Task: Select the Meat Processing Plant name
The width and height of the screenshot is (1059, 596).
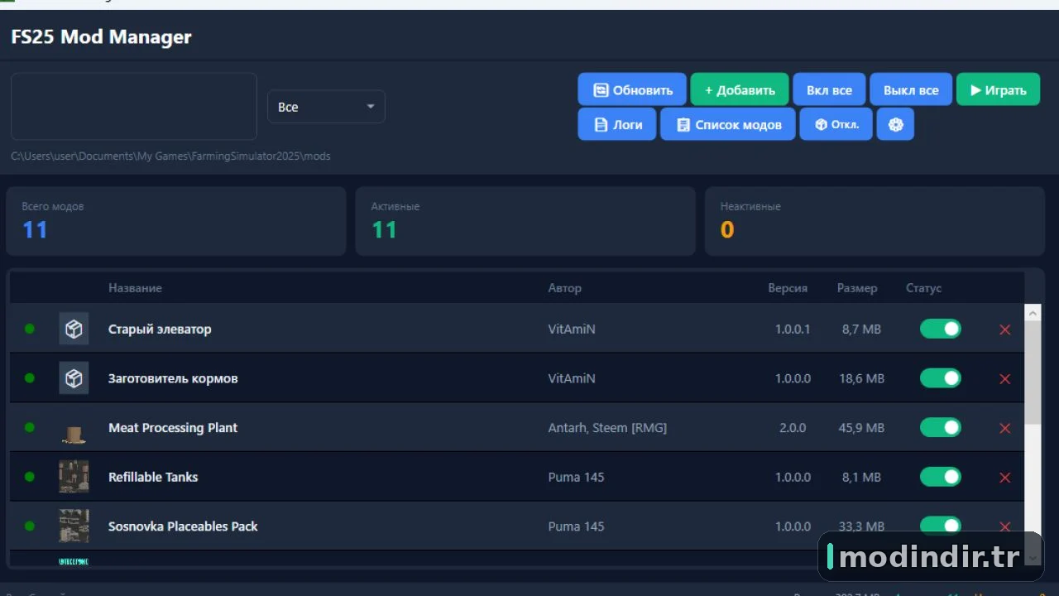Action: (173, 428)
